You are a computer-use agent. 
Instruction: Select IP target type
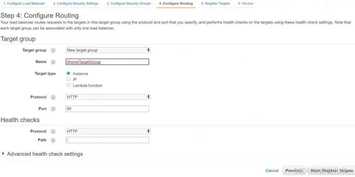pos(68,79)
